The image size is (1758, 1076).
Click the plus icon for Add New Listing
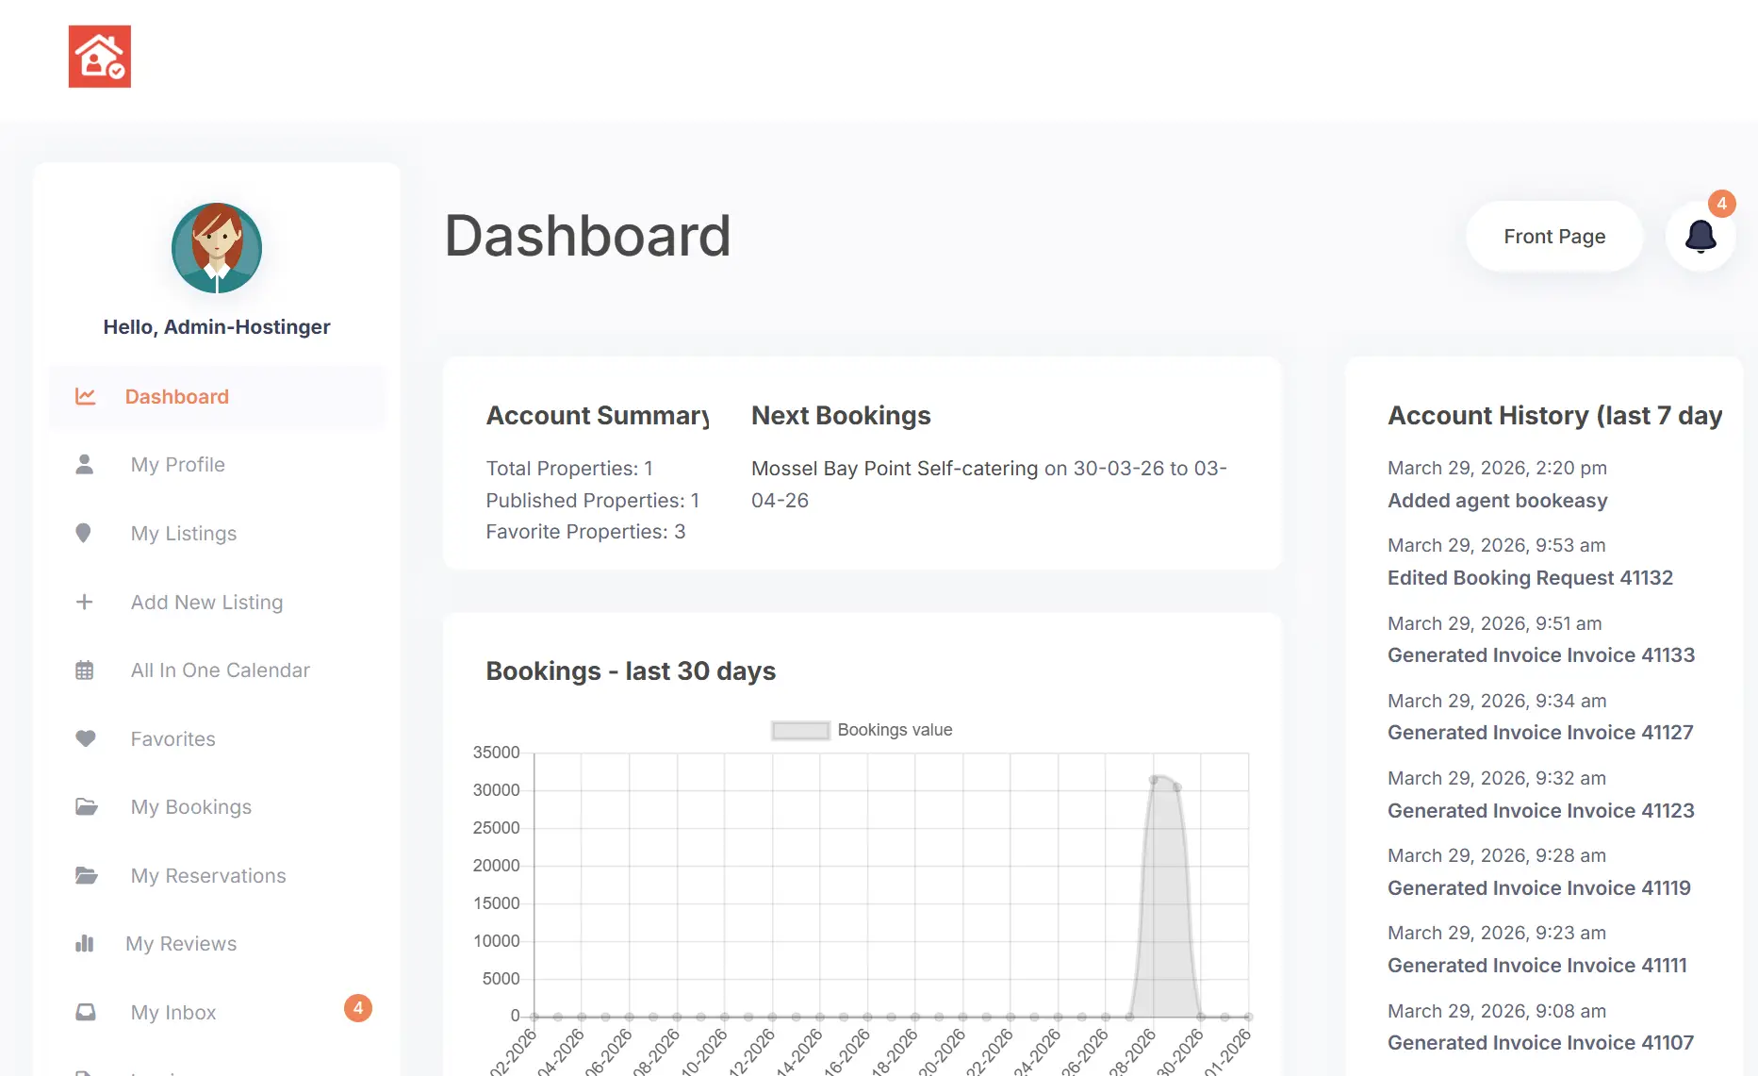pyautogui.click(x=84, y=602)
